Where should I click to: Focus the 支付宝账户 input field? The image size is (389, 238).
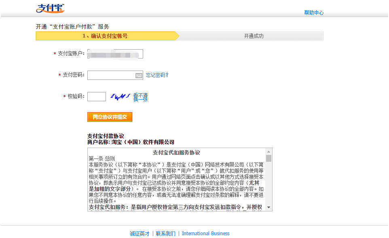point(115,54)
